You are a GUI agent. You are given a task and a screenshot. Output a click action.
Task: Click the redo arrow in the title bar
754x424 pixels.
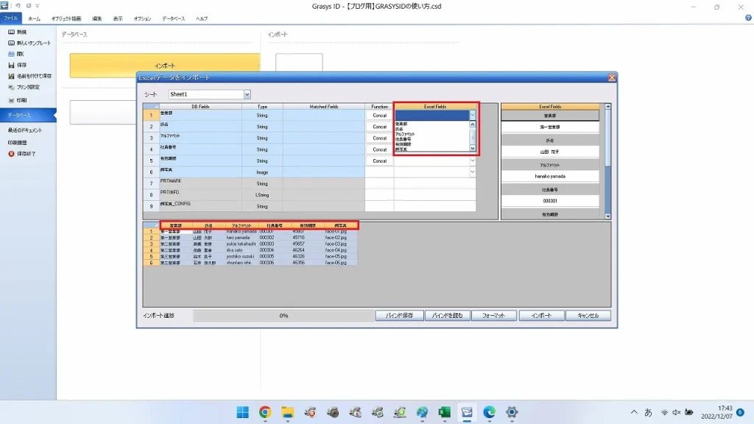click(29, 6)
